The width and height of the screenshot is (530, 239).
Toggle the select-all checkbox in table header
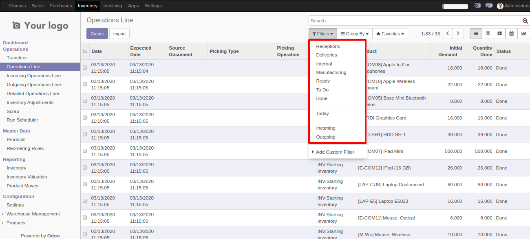click(x=85, y=51)
